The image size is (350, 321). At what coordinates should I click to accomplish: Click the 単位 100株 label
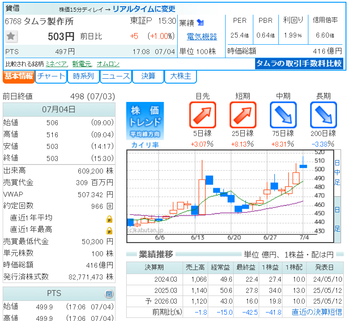click(x=198, y=51)
